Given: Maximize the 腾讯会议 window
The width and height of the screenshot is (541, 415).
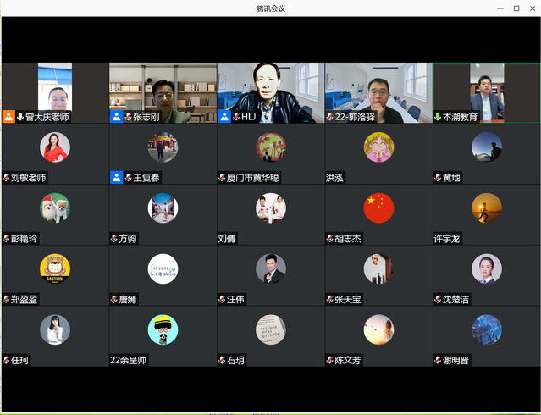Looking at the screenshot, I should (516, 8).
